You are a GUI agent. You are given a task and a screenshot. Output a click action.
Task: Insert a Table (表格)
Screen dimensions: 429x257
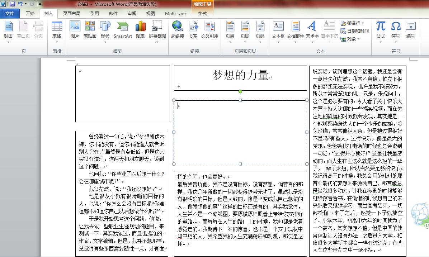point(56,30)
